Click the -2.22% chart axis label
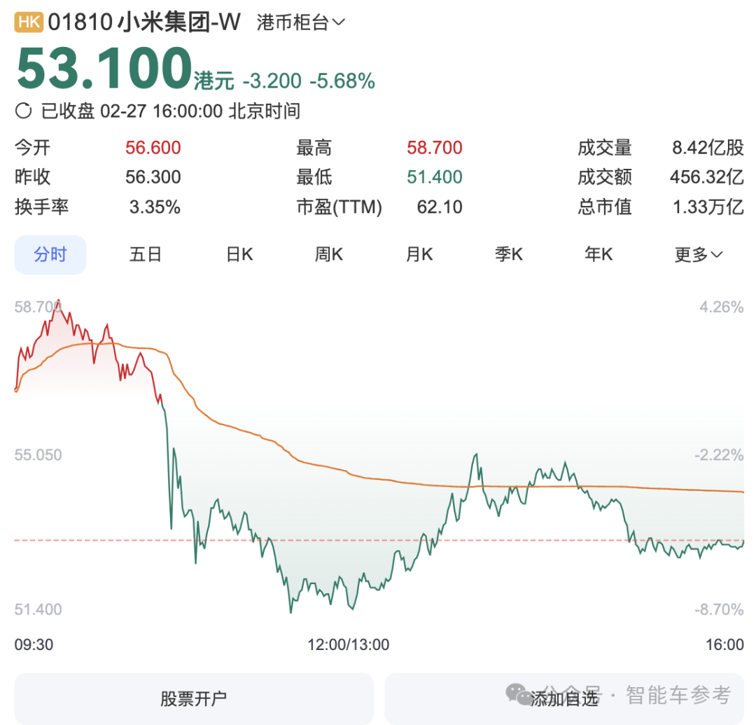The image size is (756, 725). pyautogui.click(x=719, y=455)
